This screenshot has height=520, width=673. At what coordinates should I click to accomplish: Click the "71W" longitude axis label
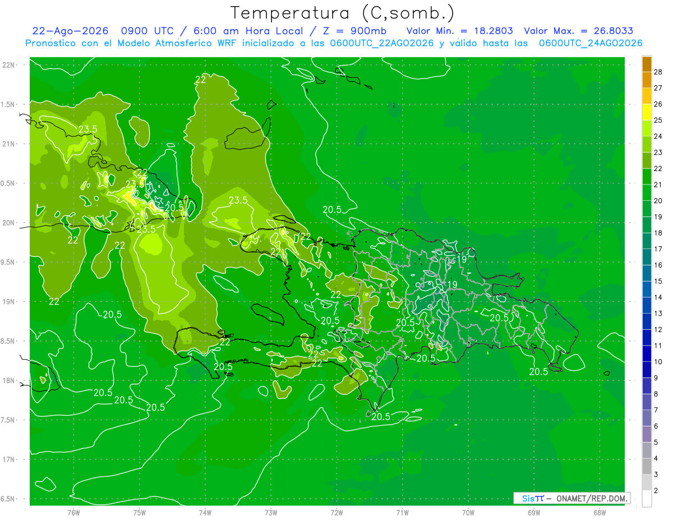402,513
